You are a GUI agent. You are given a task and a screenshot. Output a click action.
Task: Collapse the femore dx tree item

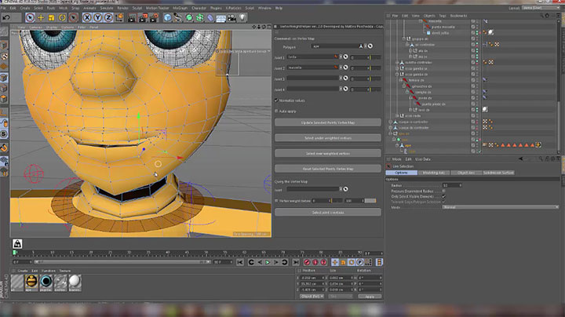[x=400, y=80]
